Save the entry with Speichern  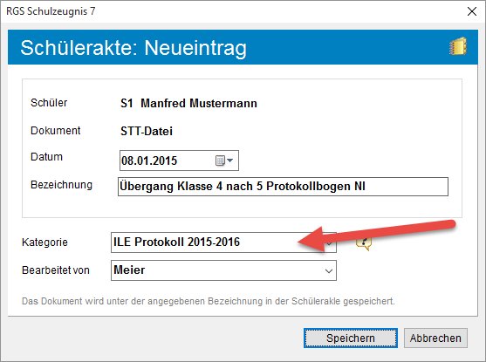pos(351,338)
